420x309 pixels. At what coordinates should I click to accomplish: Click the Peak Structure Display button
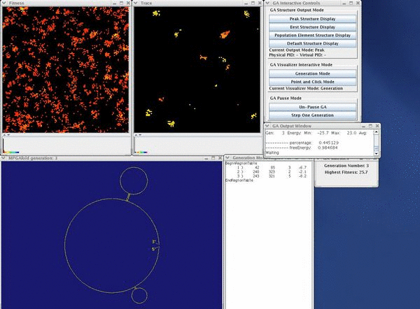point(313,19)
